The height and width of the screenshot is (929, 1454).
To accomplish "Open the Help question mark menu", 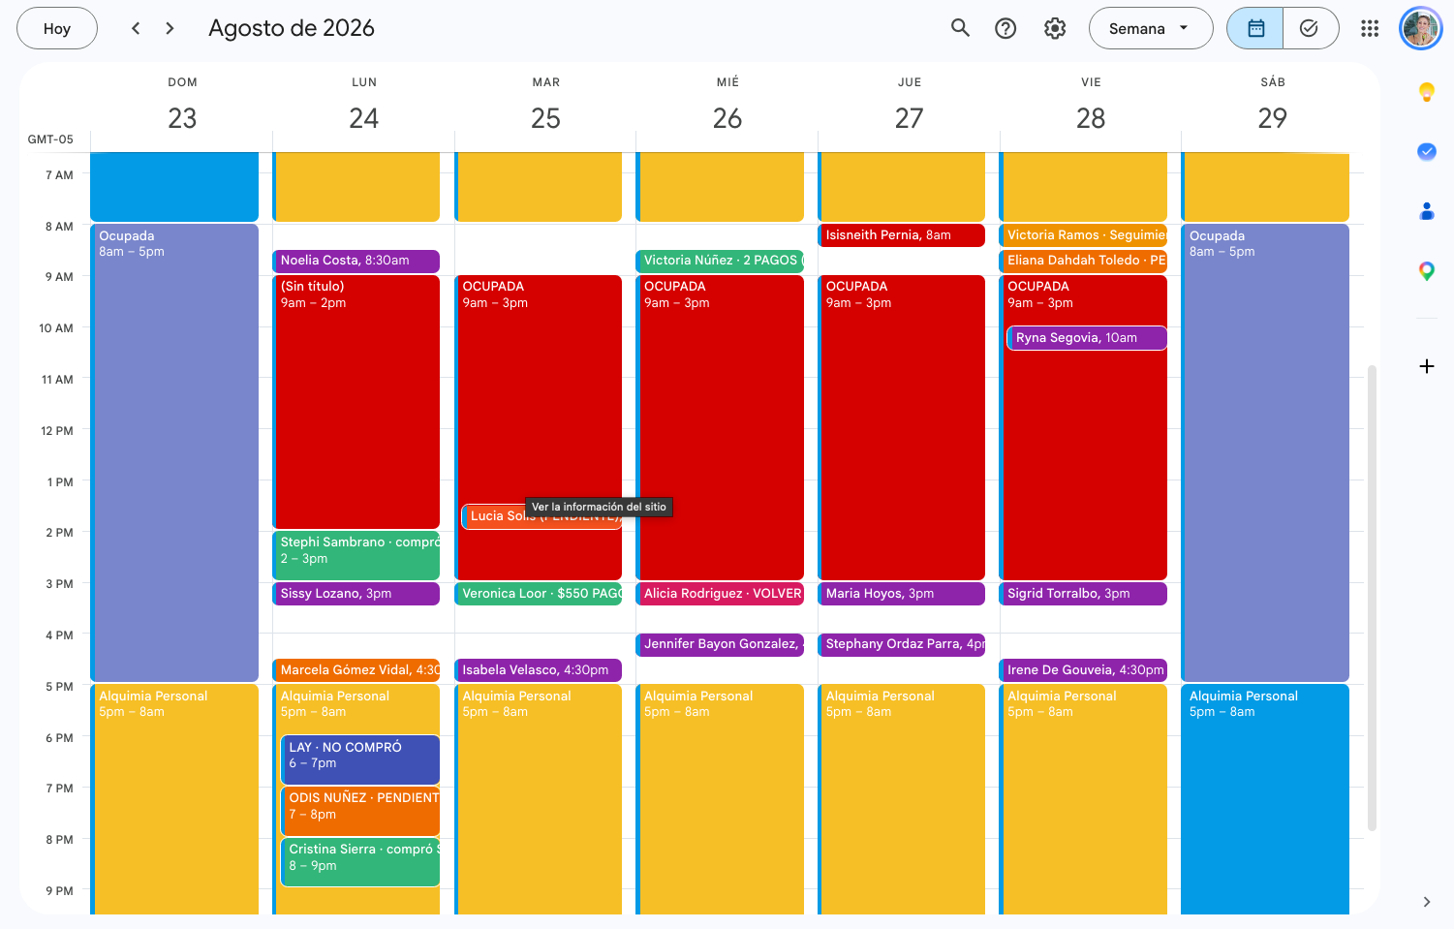I will pyautogui.click(x=1005, y=28).
